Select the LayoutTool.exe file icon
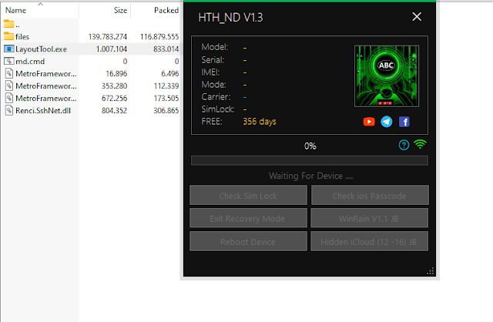The image size is (493, 322). click(9, 49)
